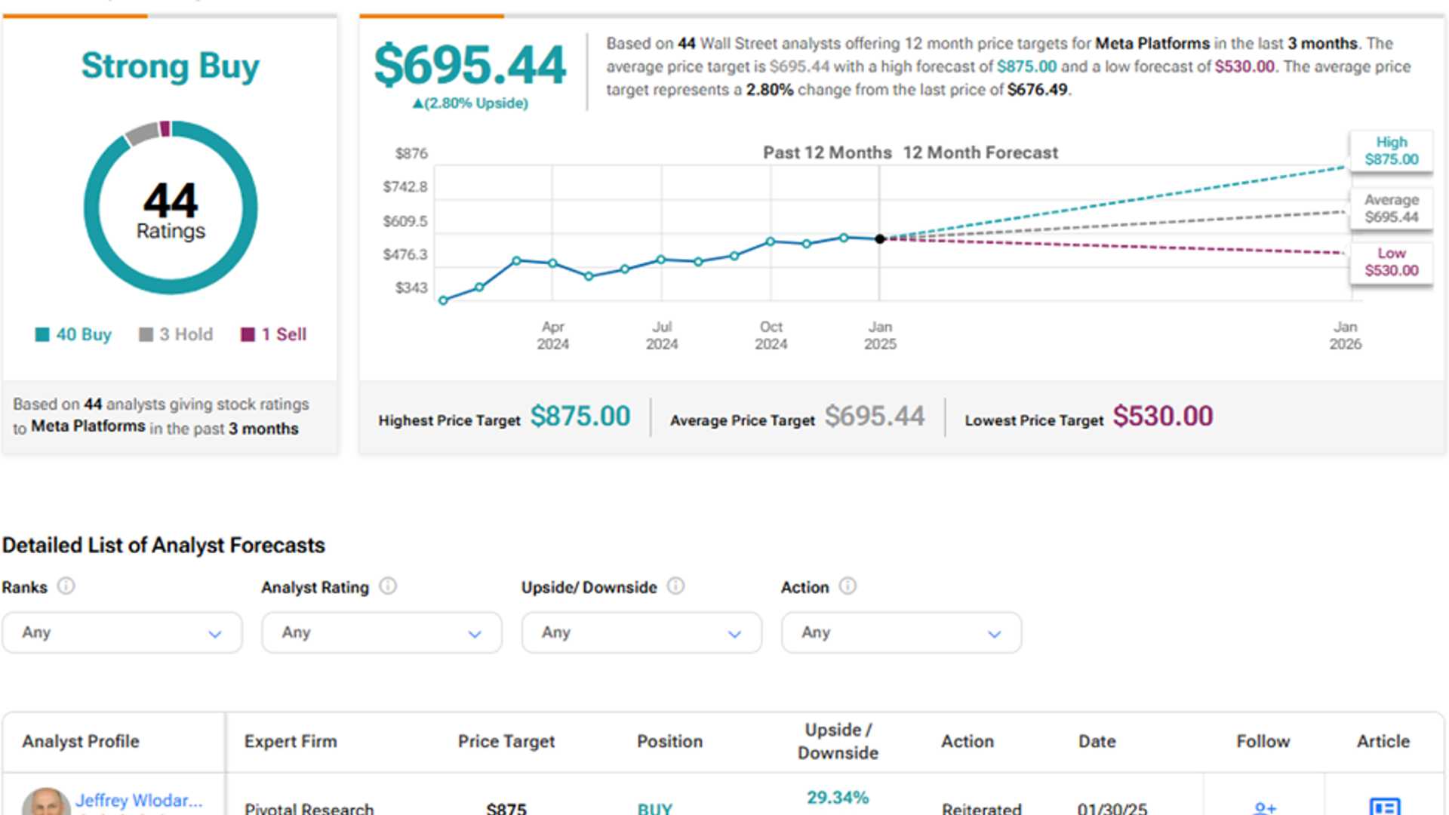The width and height of the screenshot is (1449, 815).
Task: Expand the Action filter dropdown
Action: click(x=900, y=632)
